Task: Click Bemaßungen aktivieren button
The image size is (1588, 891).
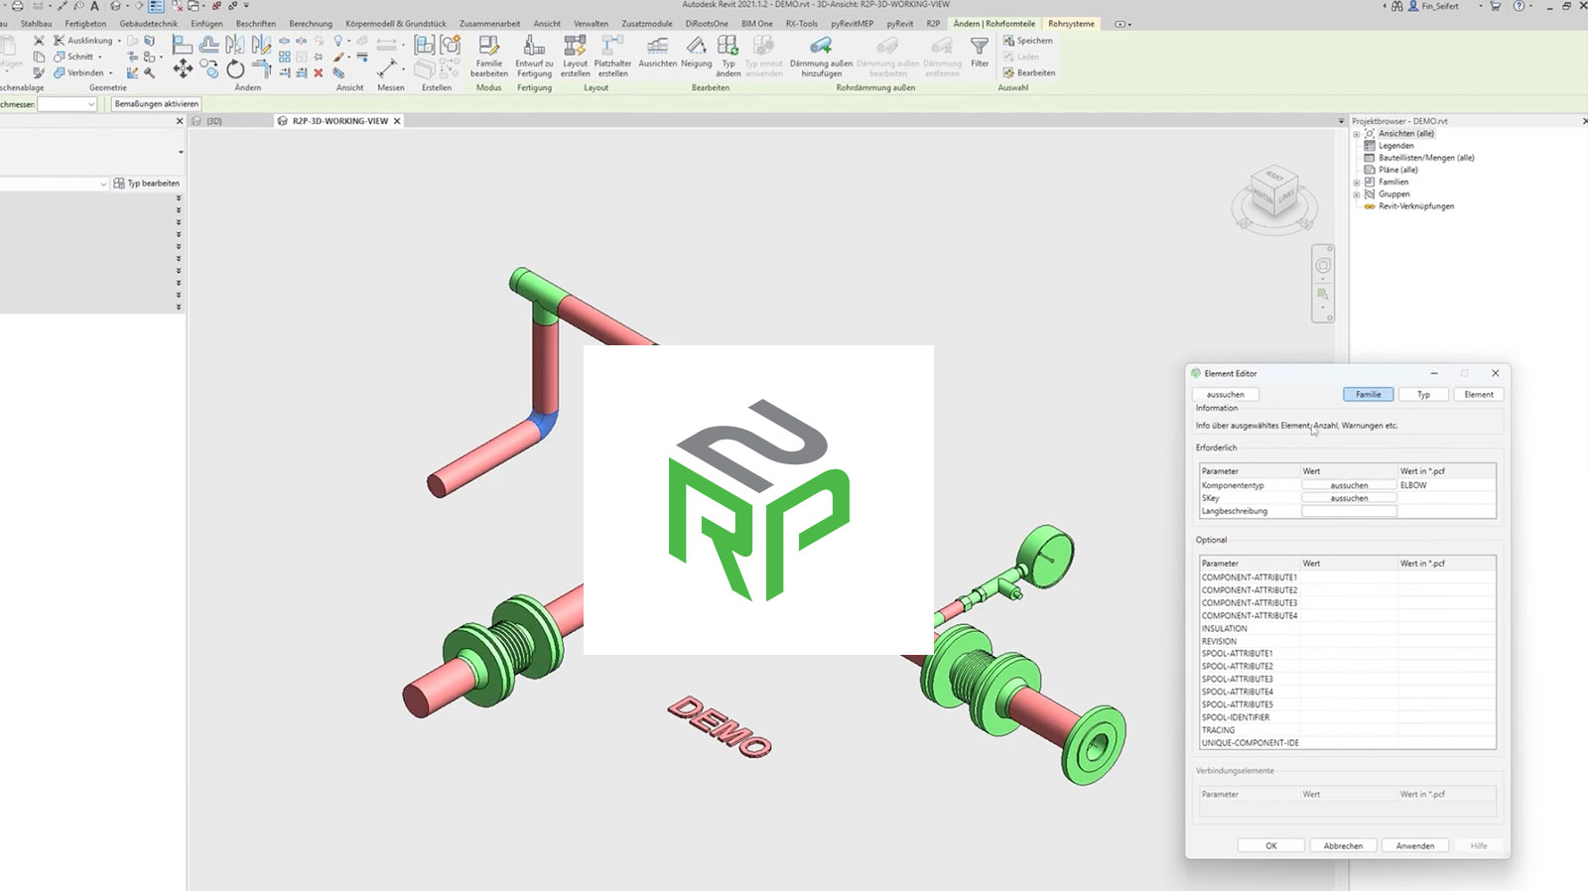Action: (x=157, y=104)
